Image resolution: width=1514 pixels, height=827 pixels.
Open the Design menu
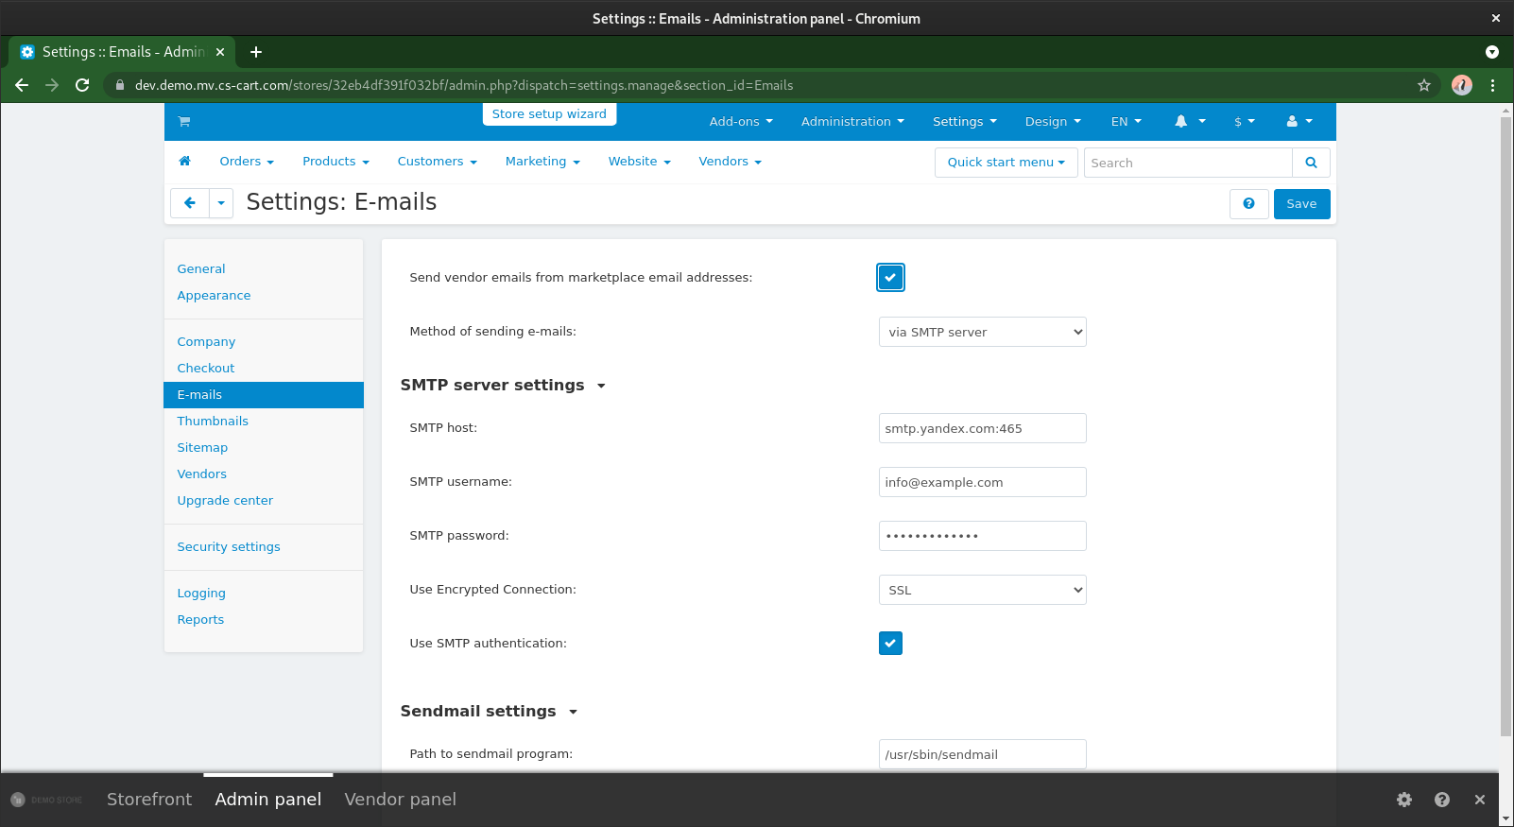[1053, 121]
